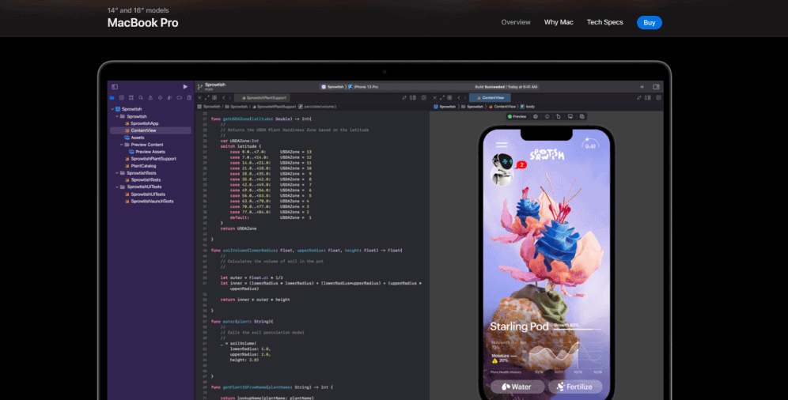Add an editor split beside SprowtishPlantSupport pane
This screenshot has width=788, height=400.
(x=423, y=98)
